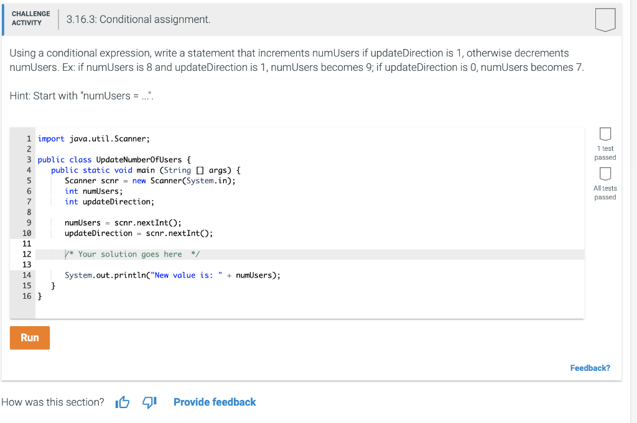The width and height of the screenshot is (637, 423).
Task: Click the thumbs up icon for this section
Action: click(x=122, y=403)
